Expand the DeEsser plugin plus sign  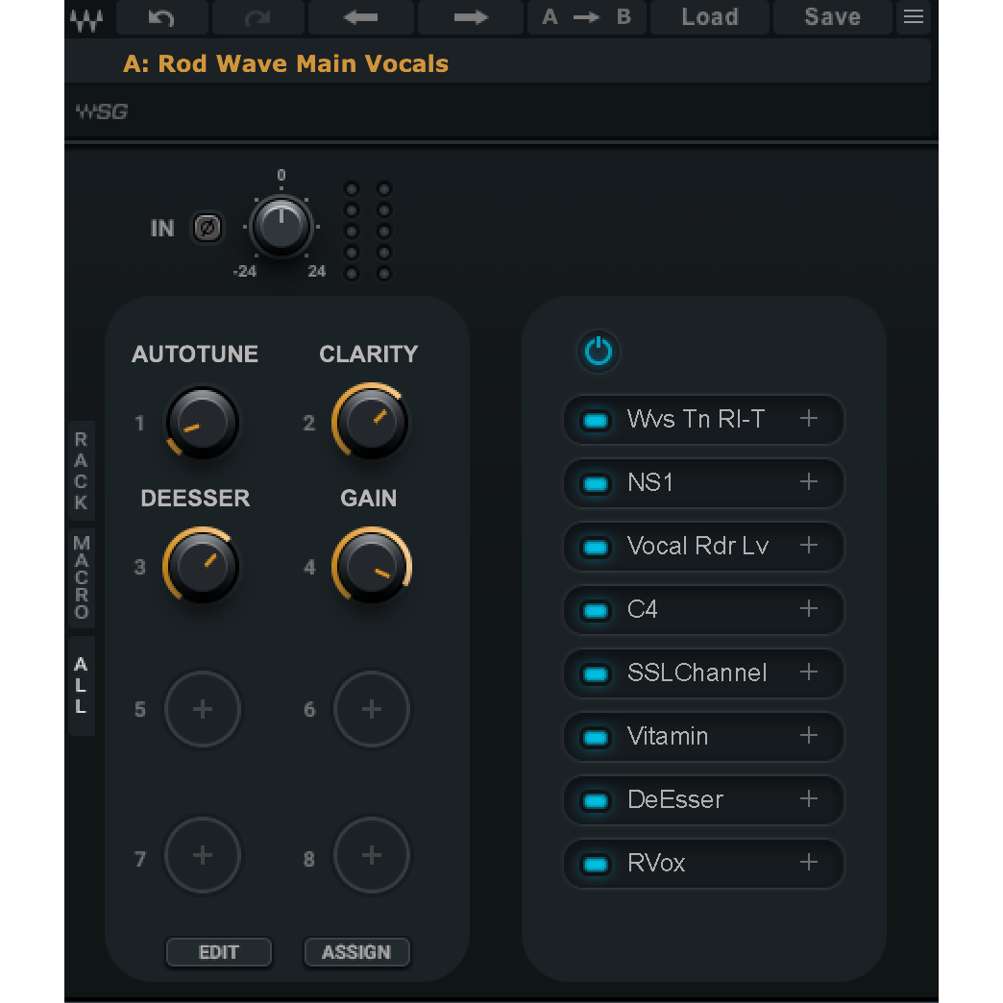click(x=809, y=799)
